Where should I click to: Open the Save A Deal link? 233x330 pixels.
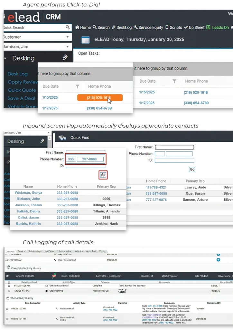point(22,98)
